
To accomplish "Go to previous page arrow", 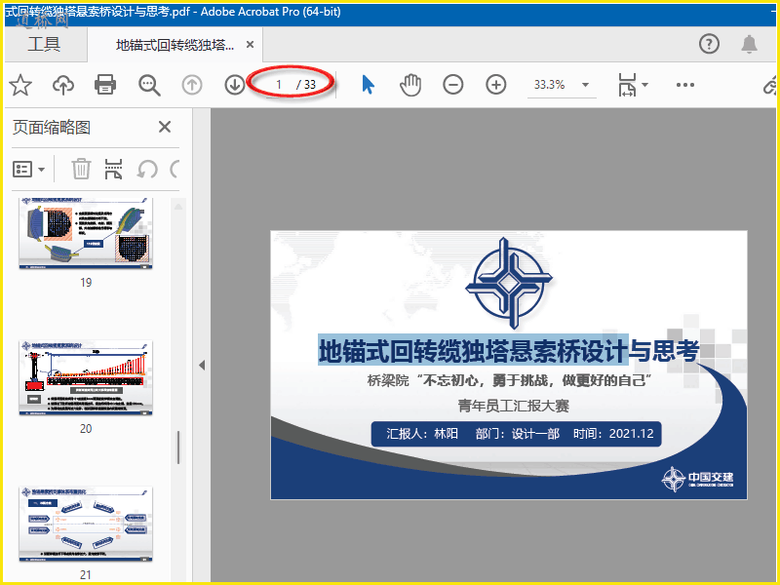I will (192, 85).
